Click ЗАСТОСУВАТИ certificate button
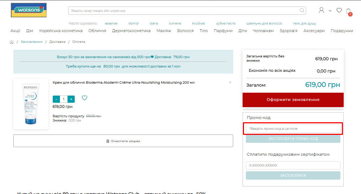The image size is (361, 194). (293, 175)
